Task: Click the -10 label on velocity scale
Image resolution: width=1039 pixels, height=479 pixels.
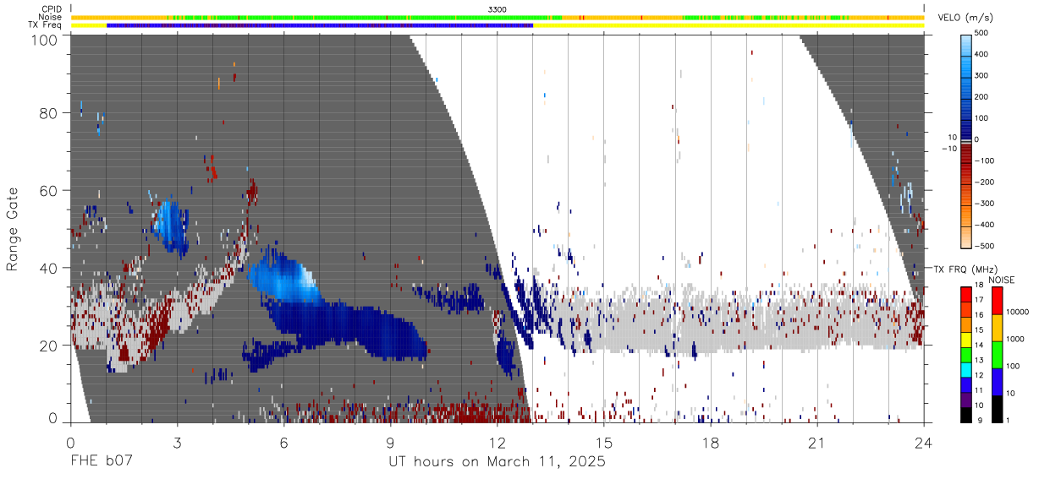Action: click(x=949, y=149)
